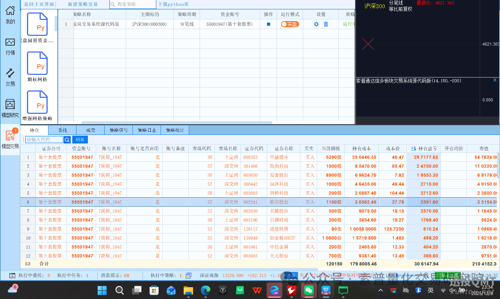Click the 刷新 refresh button
Viewport: 500px width, 299px height.
coord(80,139)
